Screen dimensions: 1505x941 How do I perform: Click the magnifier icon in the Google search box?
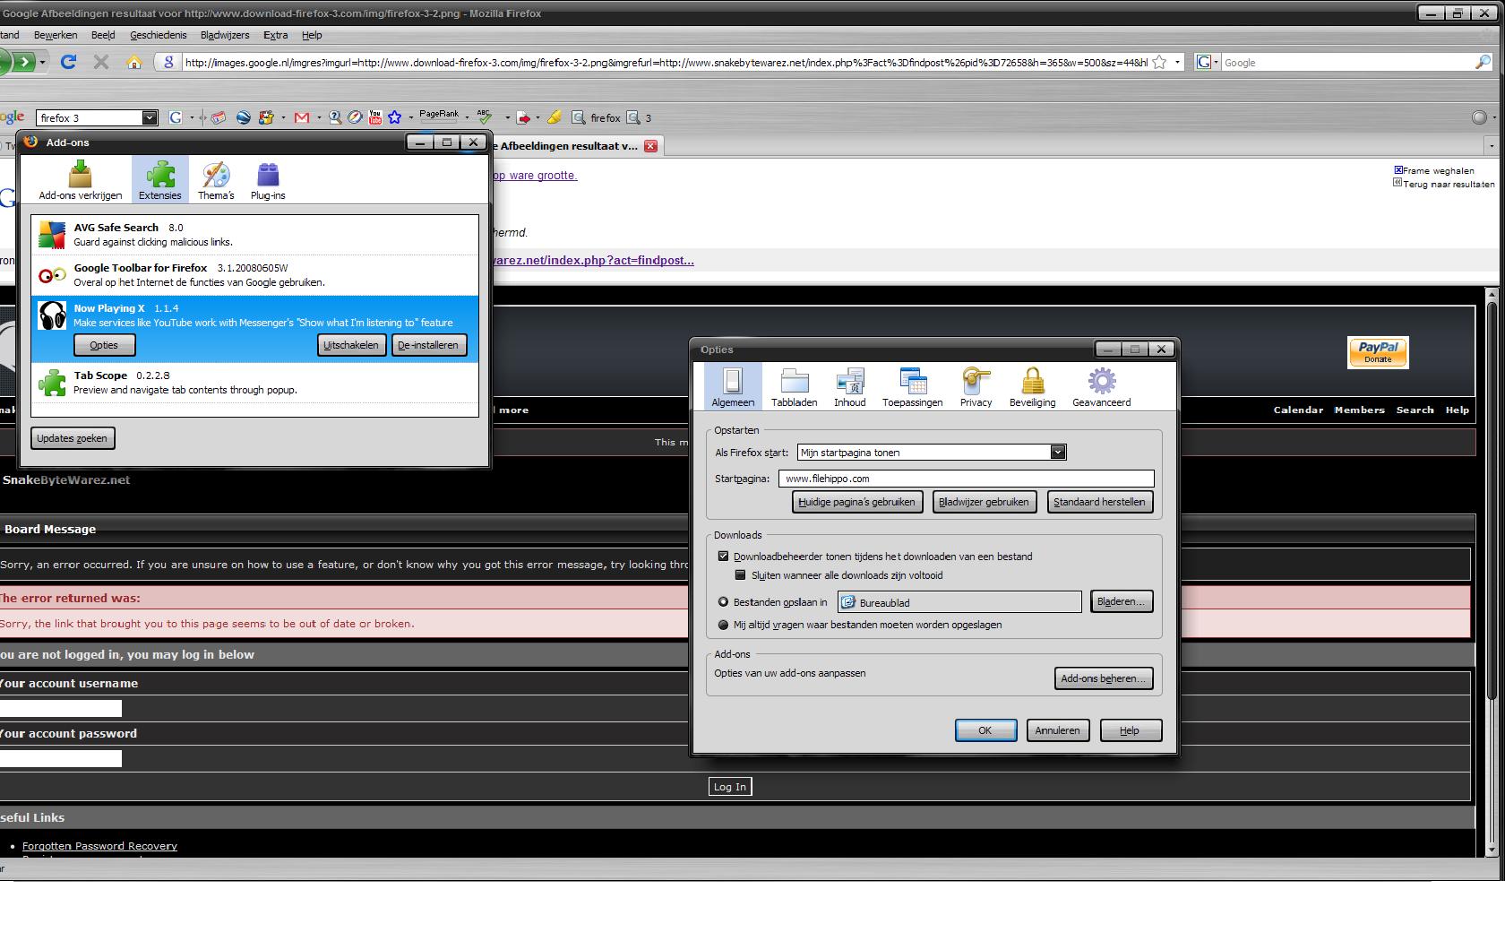click(x=1483, y=62)
